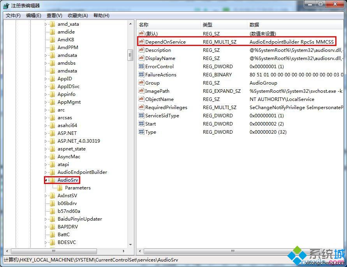Click the amd_xata folder icon
Image resolution: width=347 pixels, height=267 pixels.
(x=53, y=24)
